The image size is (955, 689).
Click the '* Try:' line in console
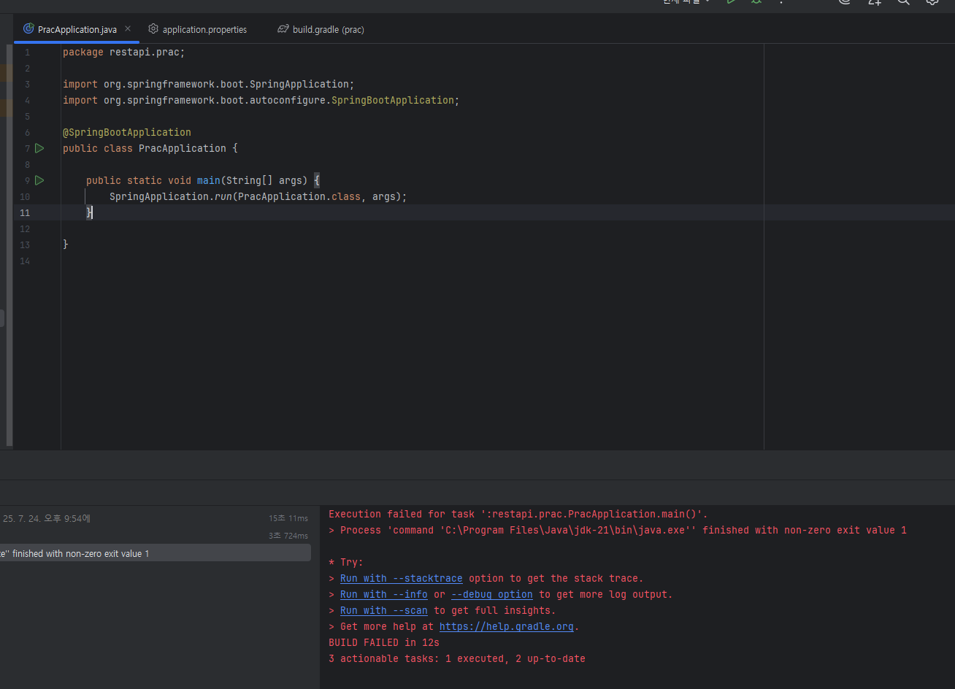pyautogui.click(x=346, y=562)
